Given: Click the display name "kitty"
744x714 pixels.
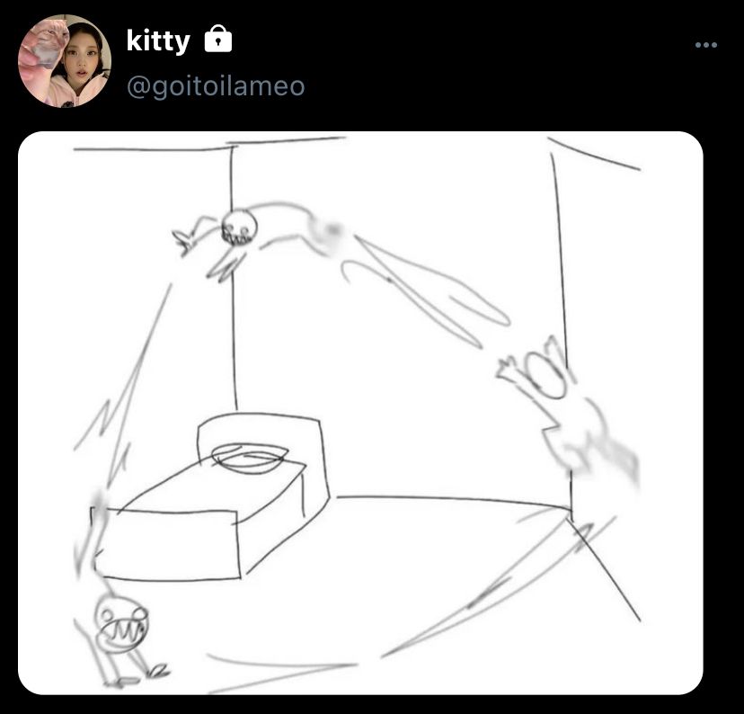Looking at the screenshot, I should (158, 40).
